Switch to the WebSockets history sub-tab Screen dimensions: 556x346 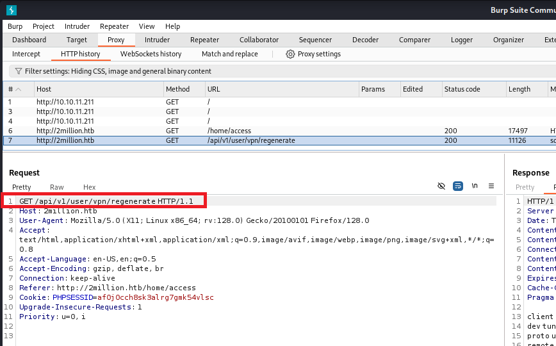151,54
